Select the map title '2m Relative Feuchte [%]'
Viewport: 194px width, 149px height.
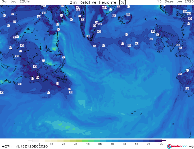pyautogui.click(x=98, y=2)
